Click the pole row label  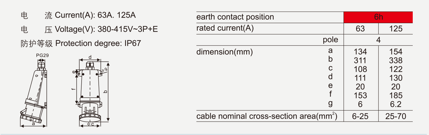click(330, 40)
